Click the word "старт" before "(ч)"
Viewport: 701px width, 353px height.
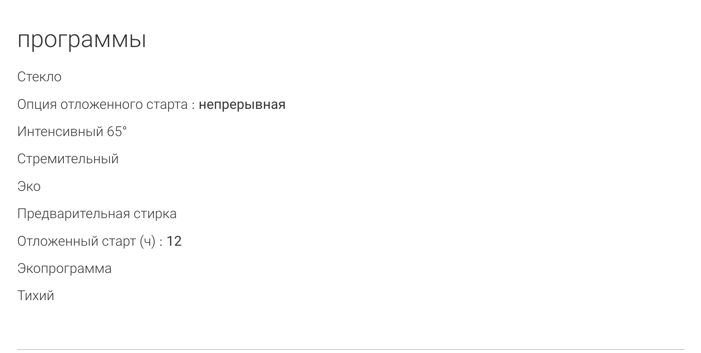point(119,241)
